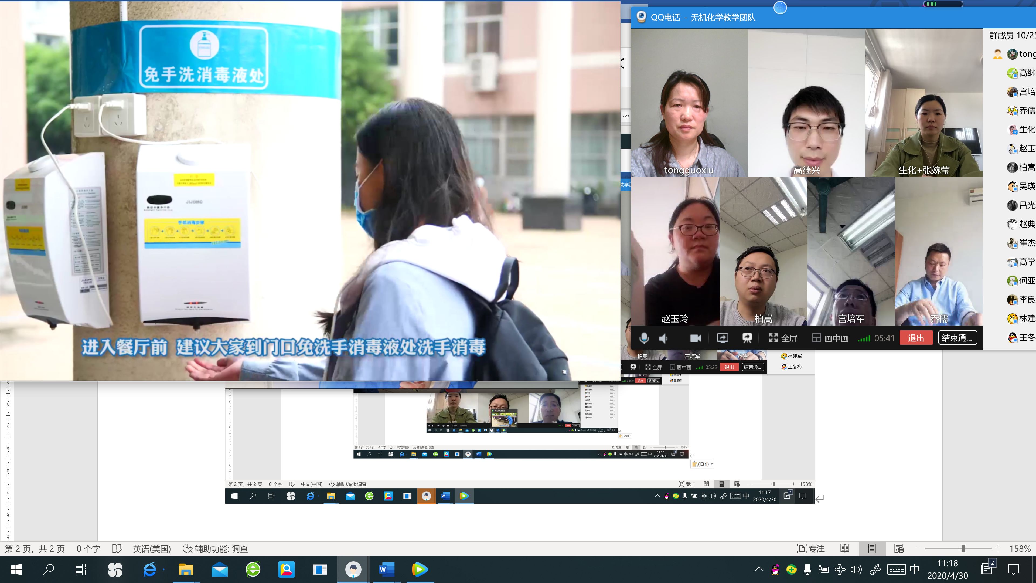Switch to Web Layout view icon
Image resolution: width=1036 pixels, height=583 pixels.
899,548
